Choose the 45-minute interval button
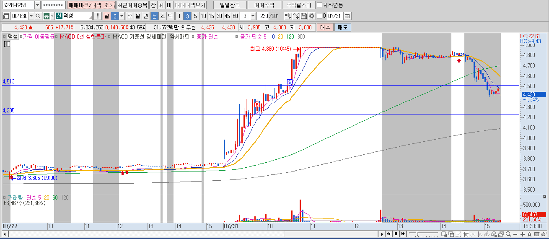Viewport: 549px width, 239px height. click(227, 16)
